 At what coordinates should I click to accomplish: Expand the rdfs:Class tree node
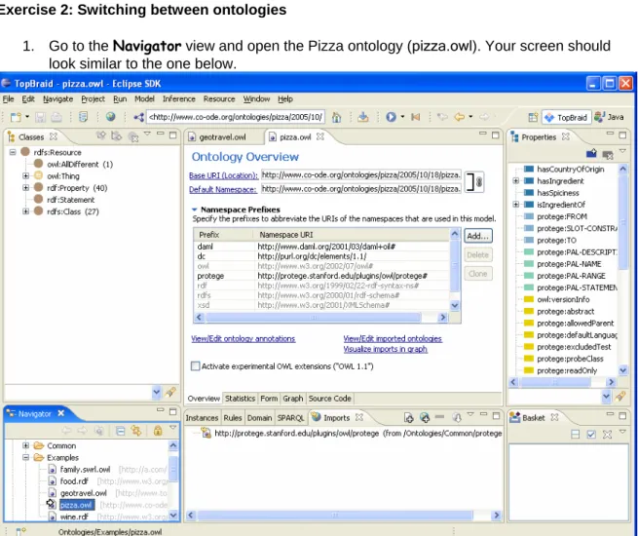click(25, 211)
